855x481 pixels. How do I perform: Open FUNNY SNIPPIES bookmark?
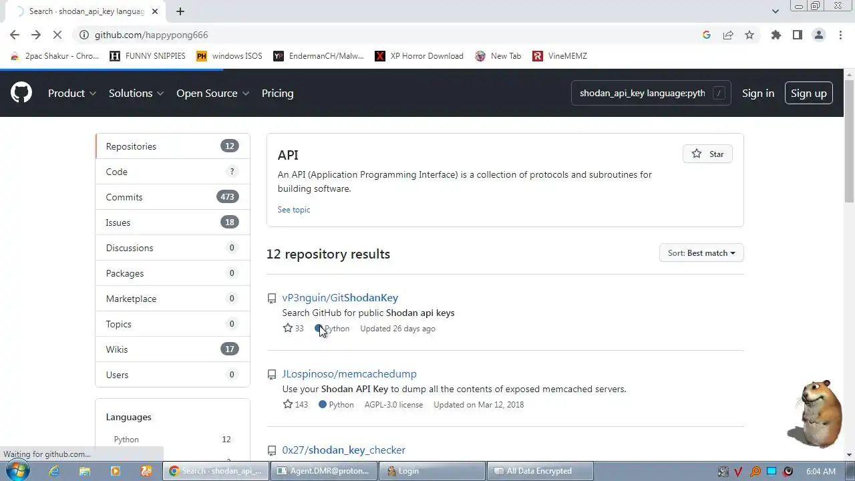148,56
